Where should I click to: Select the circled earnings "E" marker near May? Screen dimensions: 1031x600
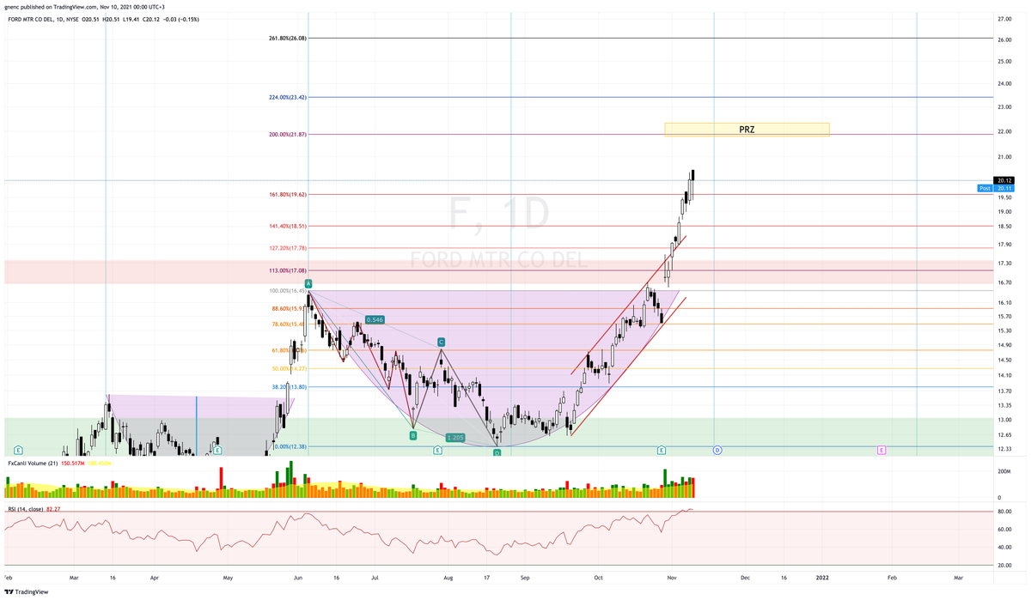tap(217, 450)
